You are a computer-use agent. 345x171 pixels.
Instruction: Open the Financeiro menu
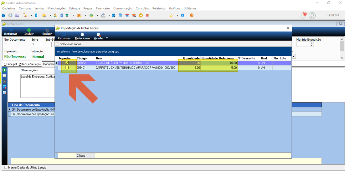point(103,8)
